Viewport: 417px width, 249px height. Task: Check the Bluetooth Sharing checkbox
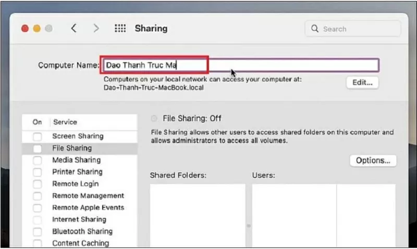click(x=37, y=231)
